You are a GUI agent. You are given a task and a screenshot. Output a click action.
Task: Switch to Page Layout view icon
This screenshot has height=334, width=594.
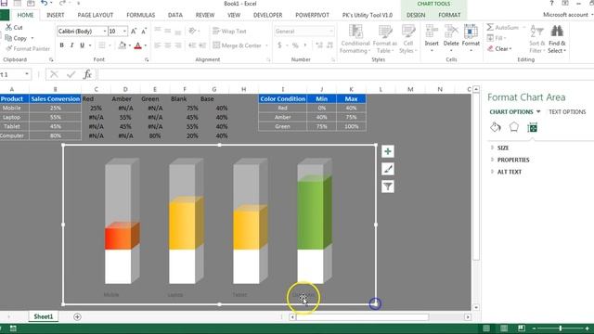click(504, 328)
